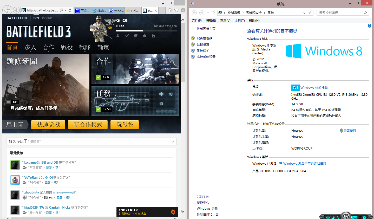This screenshot has width=374, height=219.
Task: Go up one level in System window
Action: coord(214,13)
